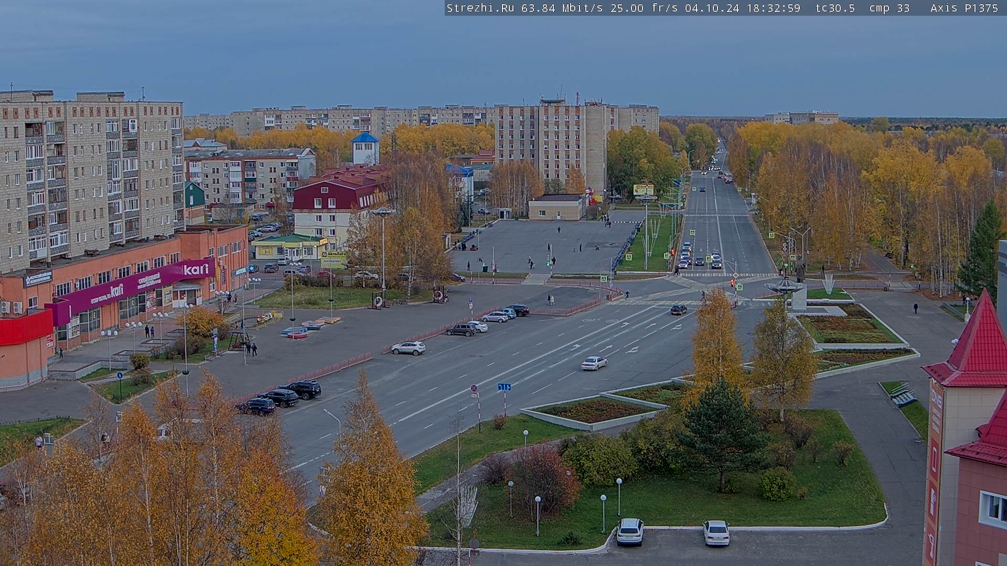
Task: Select the 63.84 Mbit/s bitrate readout
Action: [x=562, y=8]
